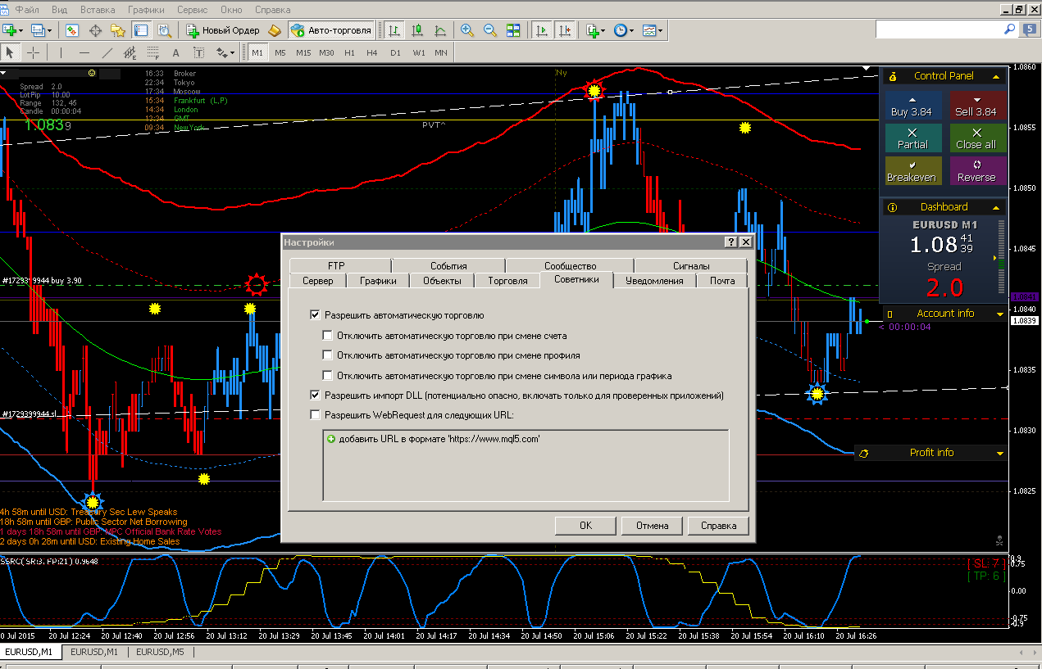Switch chart to candlestick view
The image size is (1042, 669).
417,30
